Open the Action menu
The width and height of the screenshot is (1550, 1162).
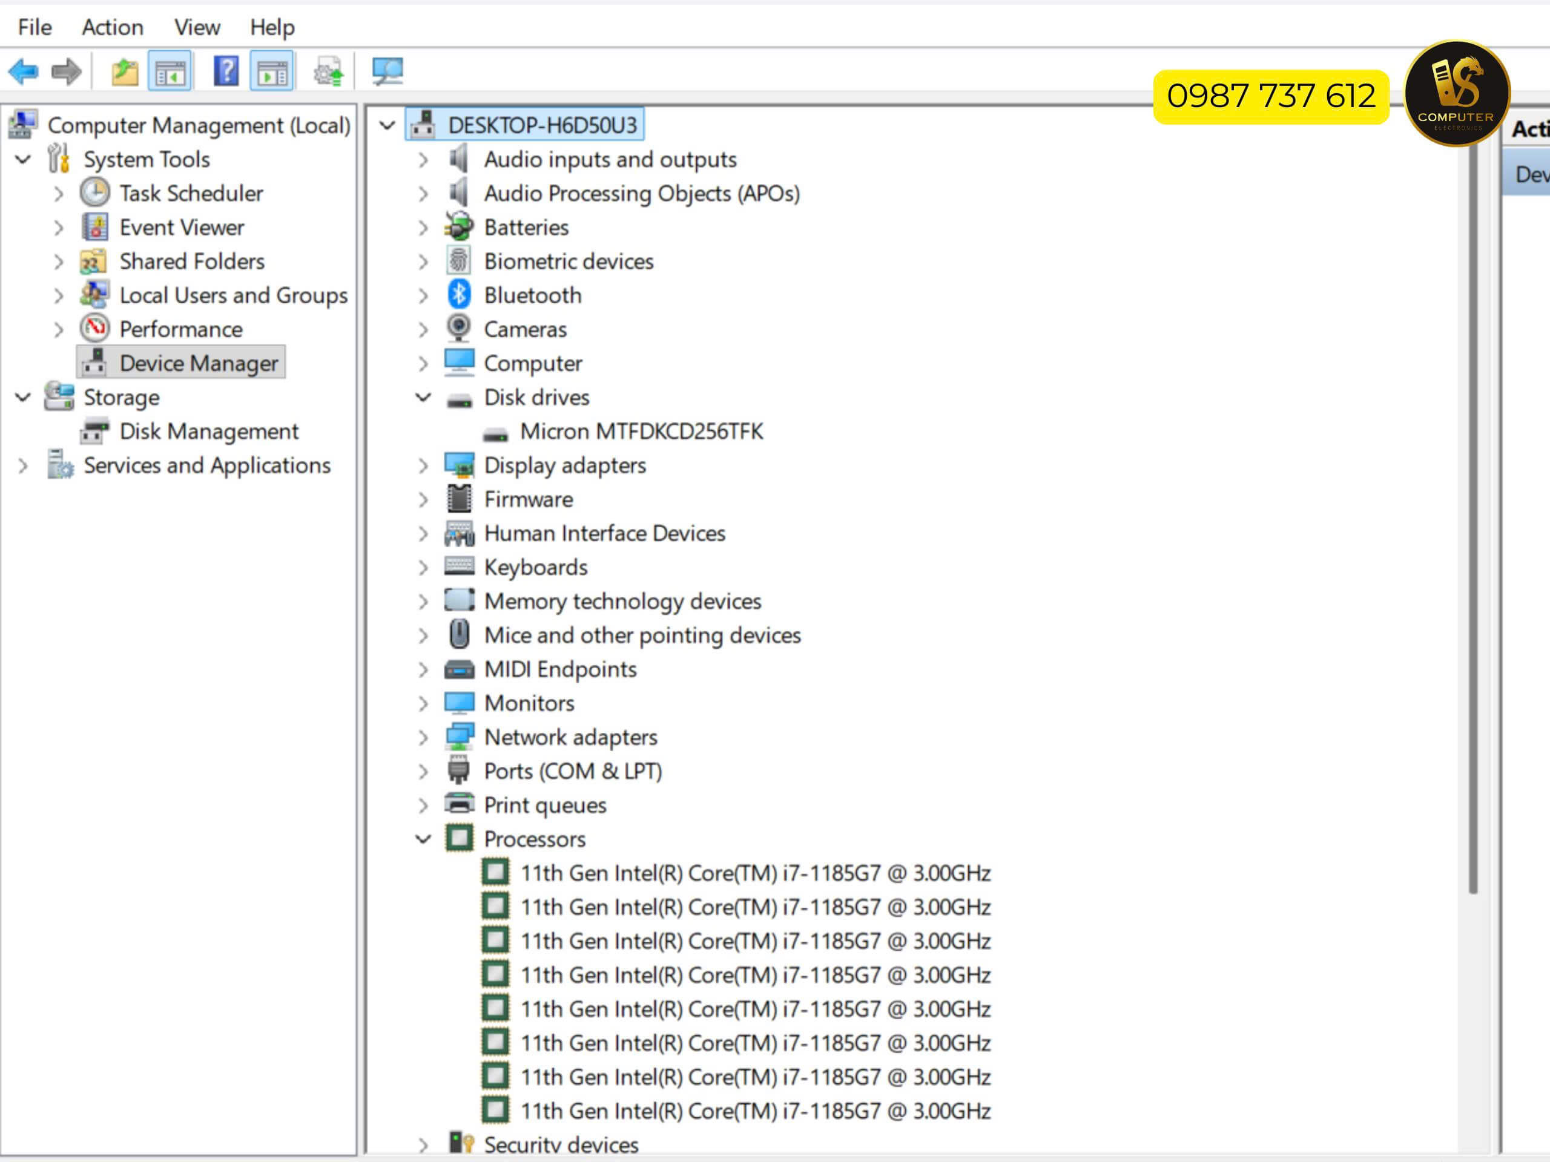[x=112, y=27]
